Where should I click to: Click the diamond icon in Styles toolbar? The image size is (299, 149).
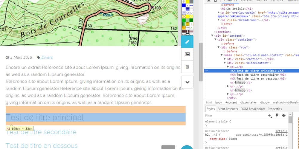(283, 116)
